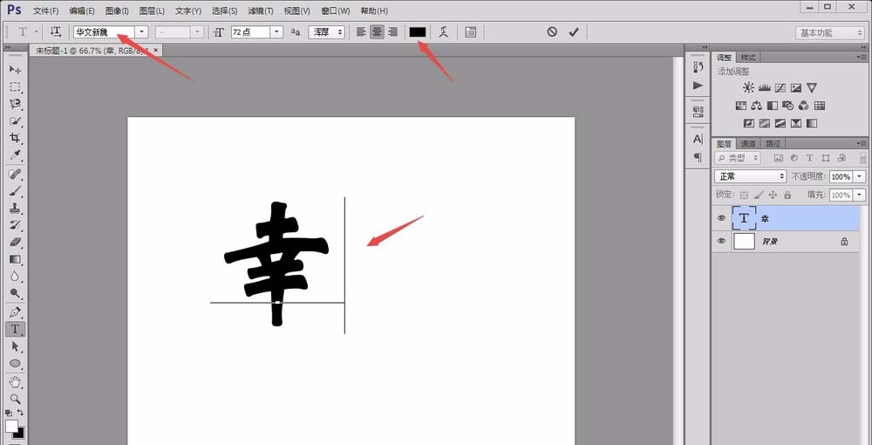The height and width of the screenshot is (445, 872).
Task: Select the Crop tool
Action: tap(15, 138)
